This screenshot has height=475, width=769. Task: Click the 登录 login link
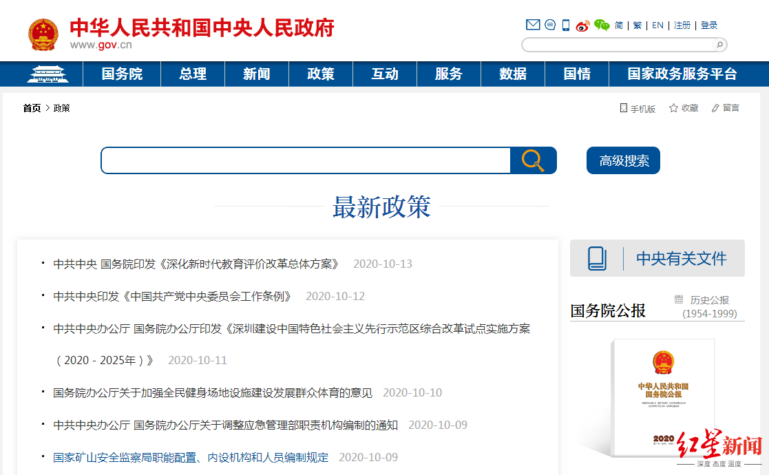click(709, 25)
